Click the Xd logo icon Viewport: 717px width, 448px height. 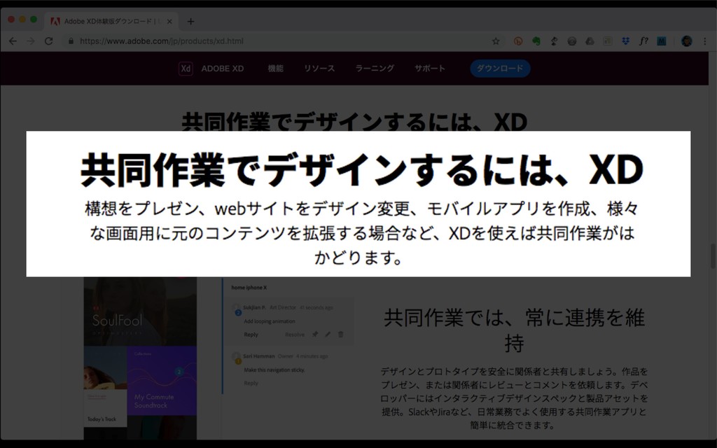pos(186,69)
